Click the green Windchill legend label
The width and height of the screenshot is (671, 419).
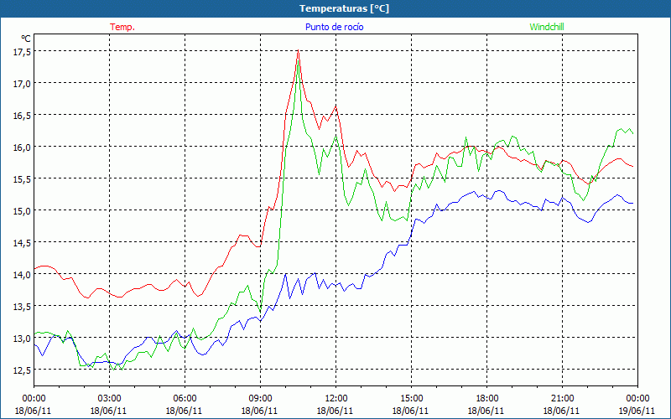(x=547, y=27)
